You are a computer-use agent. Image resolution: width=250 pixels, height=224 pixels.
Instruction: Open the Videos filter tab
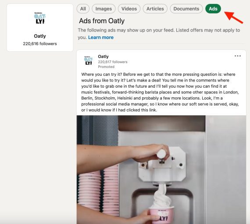click(x=129, y=9)
